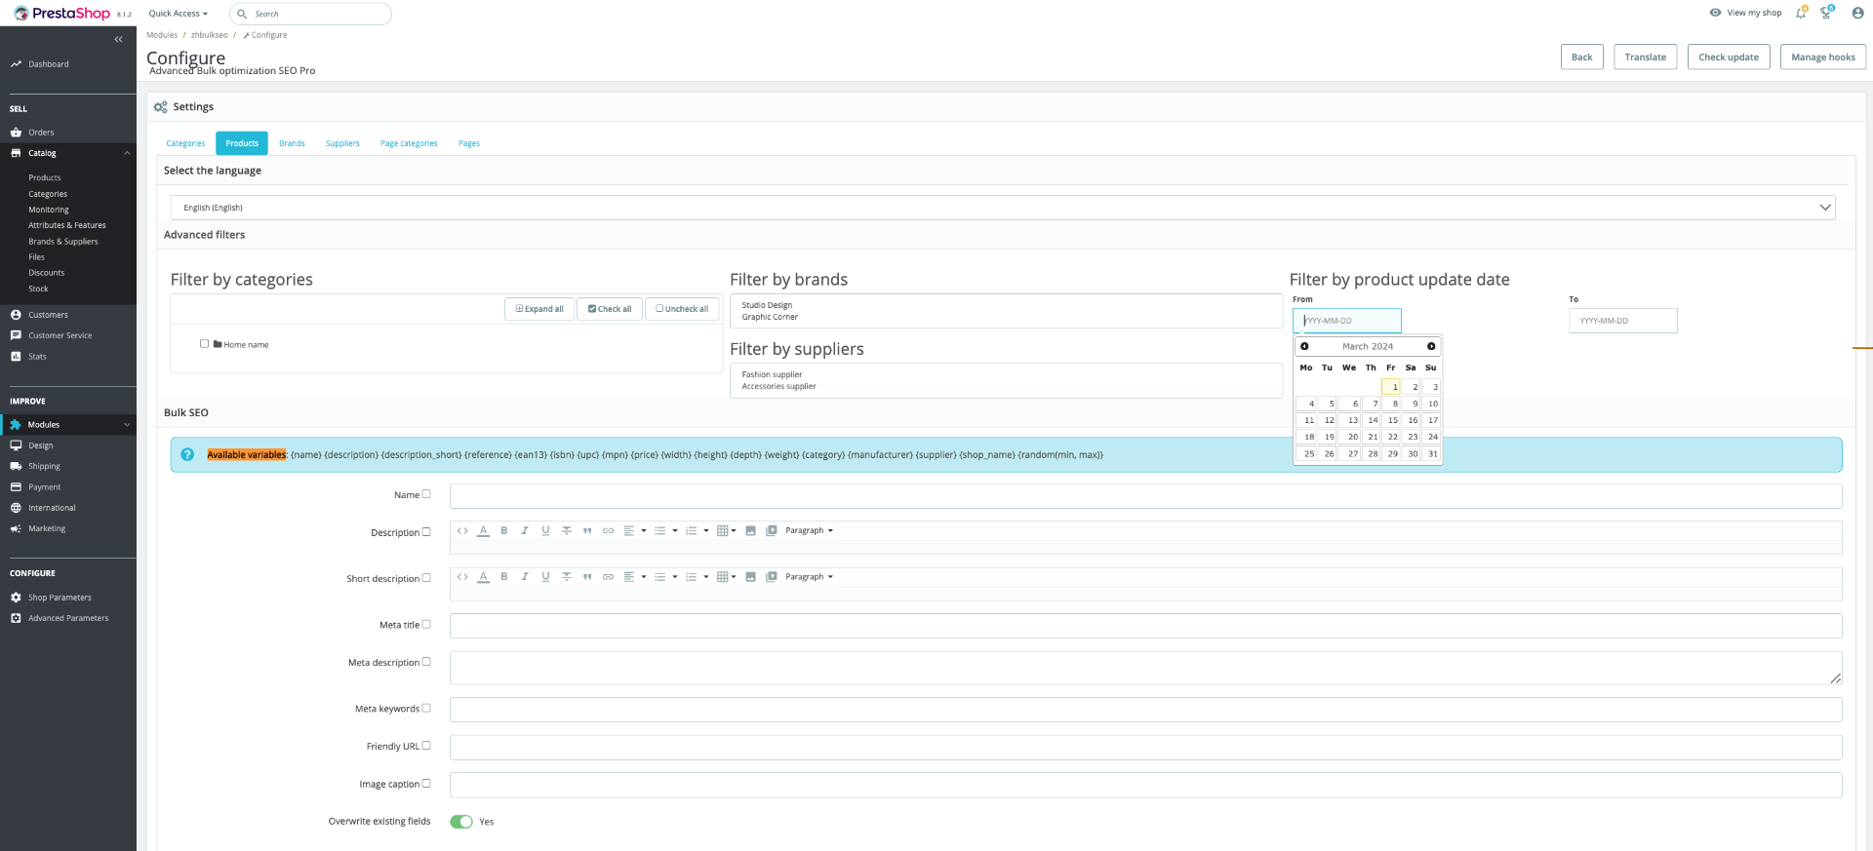Enable the Friendly URL checkbox
Viewport: 1873px width, 851px height.
tap(426, 746)
